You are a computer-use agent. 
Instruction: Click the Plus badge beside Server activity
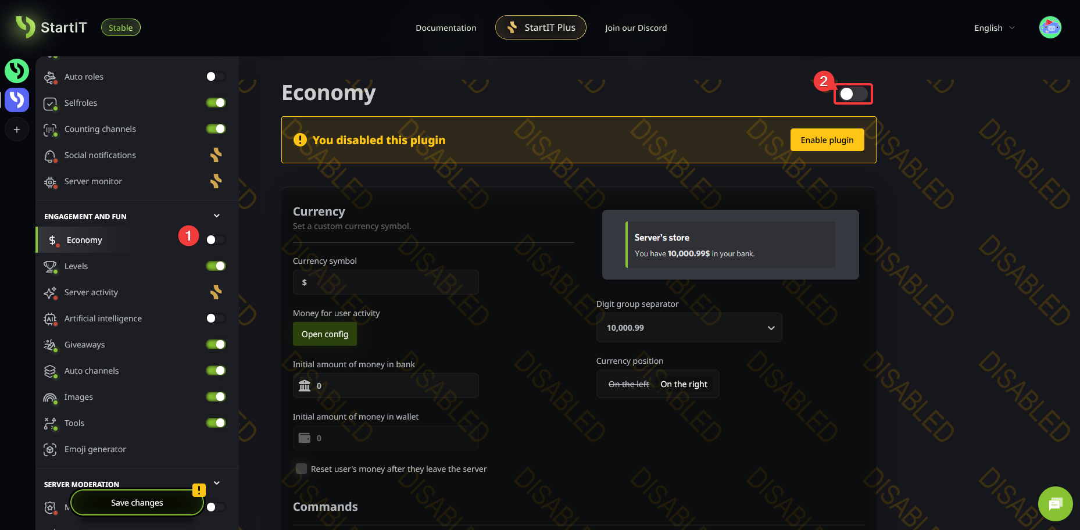click(216, 292)
